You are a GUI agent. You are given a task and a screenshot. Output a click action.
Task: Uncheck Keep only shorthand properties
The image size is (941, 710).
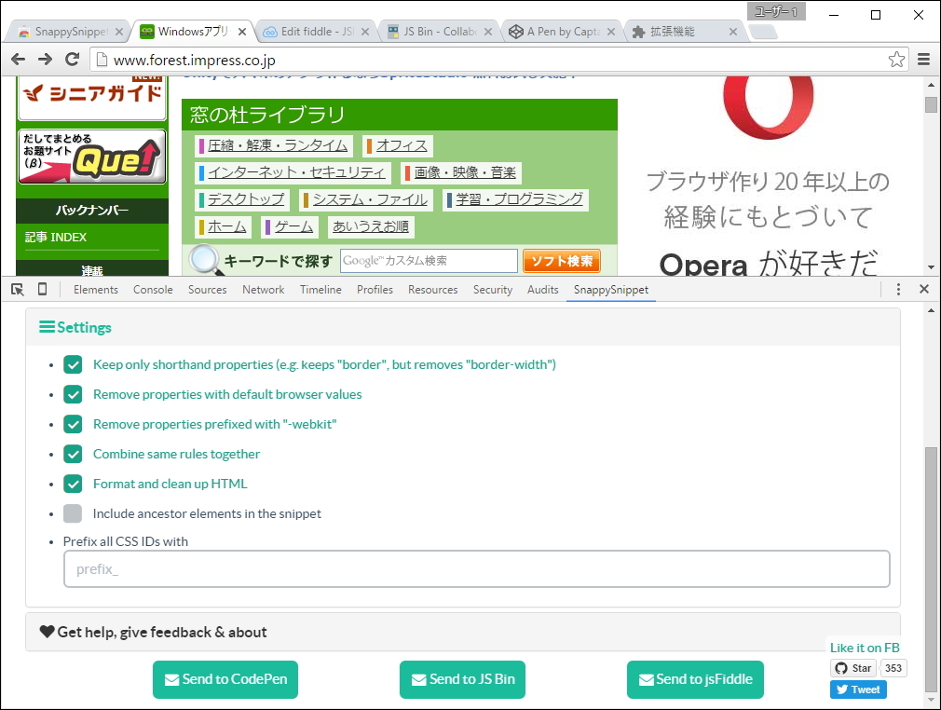click(x=73, y=364)
